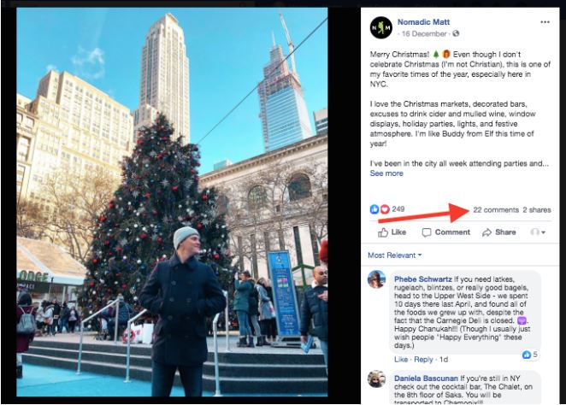
Task: Open the three-dot post options menu
Action: pyautogui.click(x=545, y=22)
